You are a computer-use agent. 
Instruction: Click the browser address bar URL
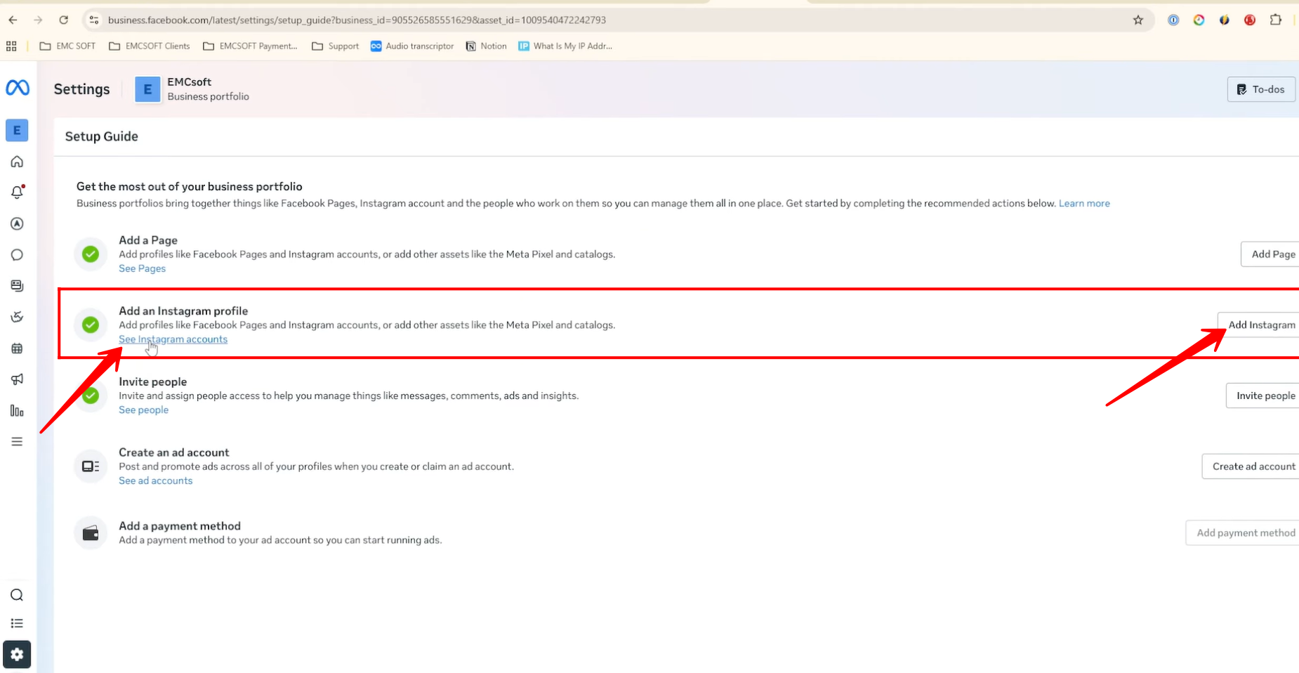pos(357,20)
